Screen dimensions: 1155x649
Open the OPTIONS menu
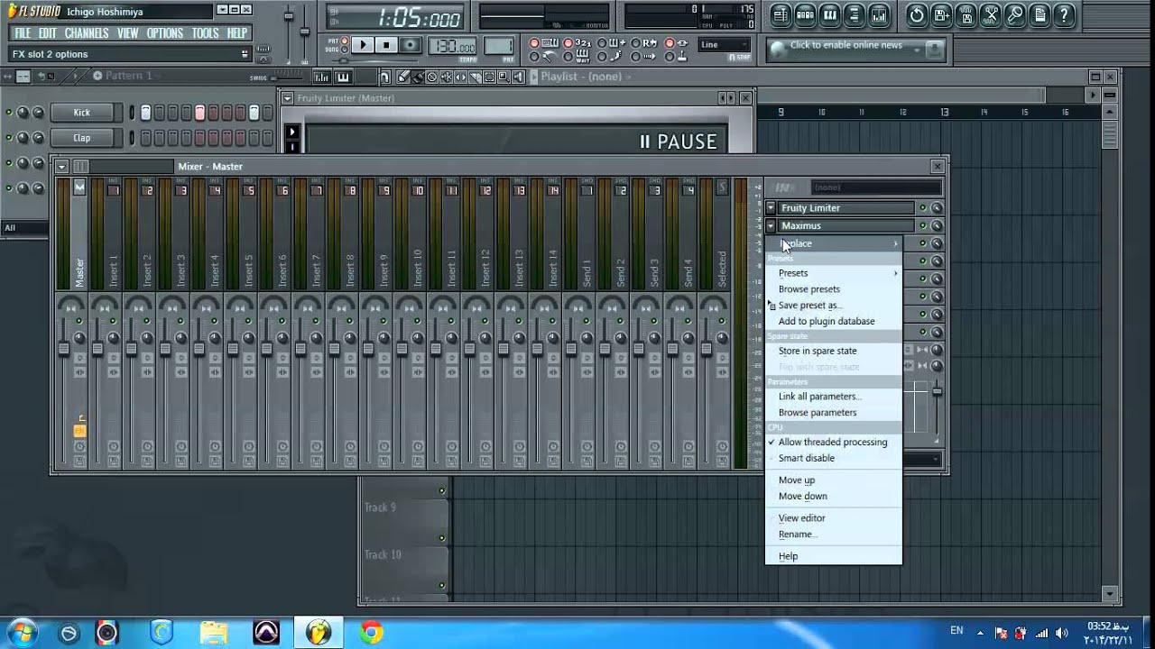click(165, 33)
